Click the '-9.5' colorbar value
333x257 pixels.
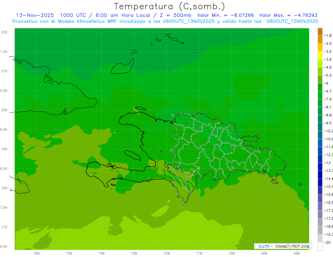328,123
